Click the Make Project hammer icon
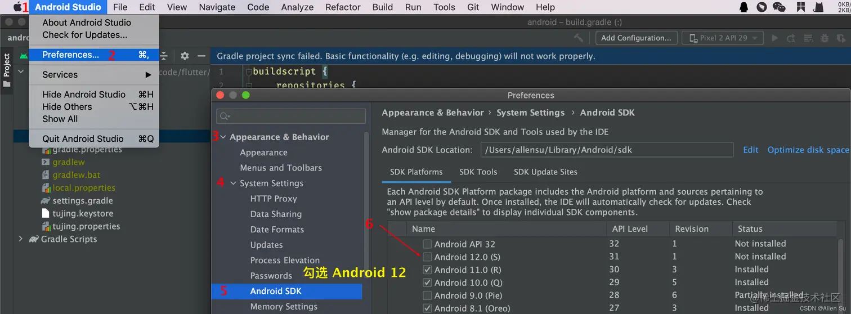 pos(578,38)
